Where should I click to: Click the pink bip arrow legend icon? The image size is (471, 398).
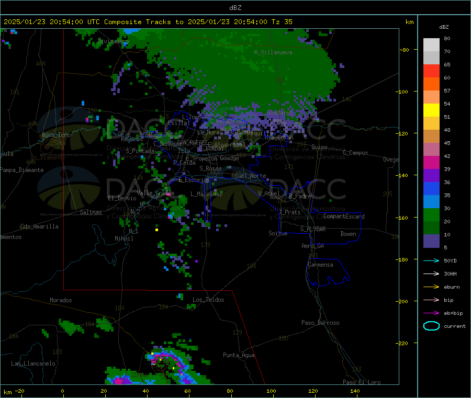431,300
